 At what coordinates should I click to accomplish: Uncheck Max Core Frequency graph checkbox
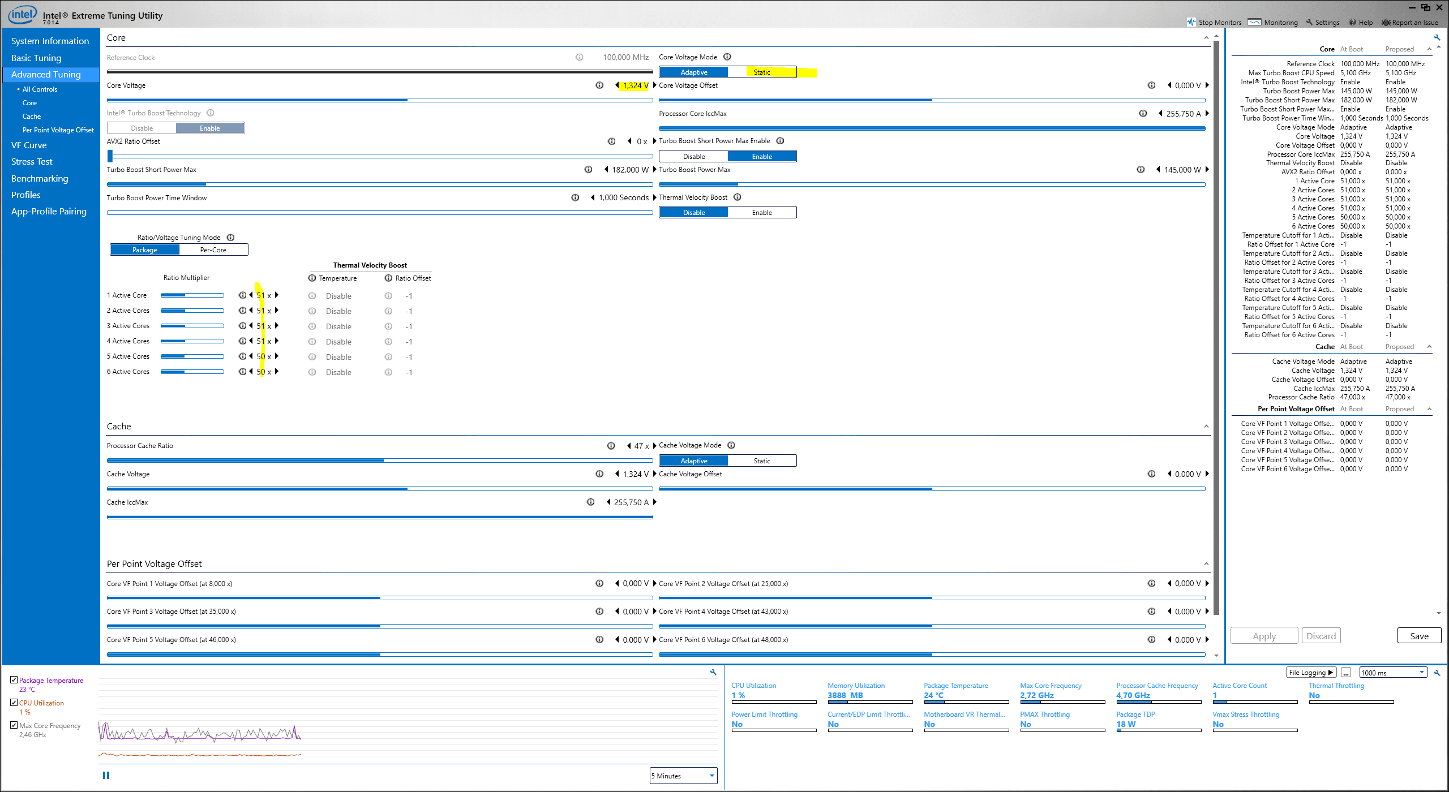tap(14, 725)
